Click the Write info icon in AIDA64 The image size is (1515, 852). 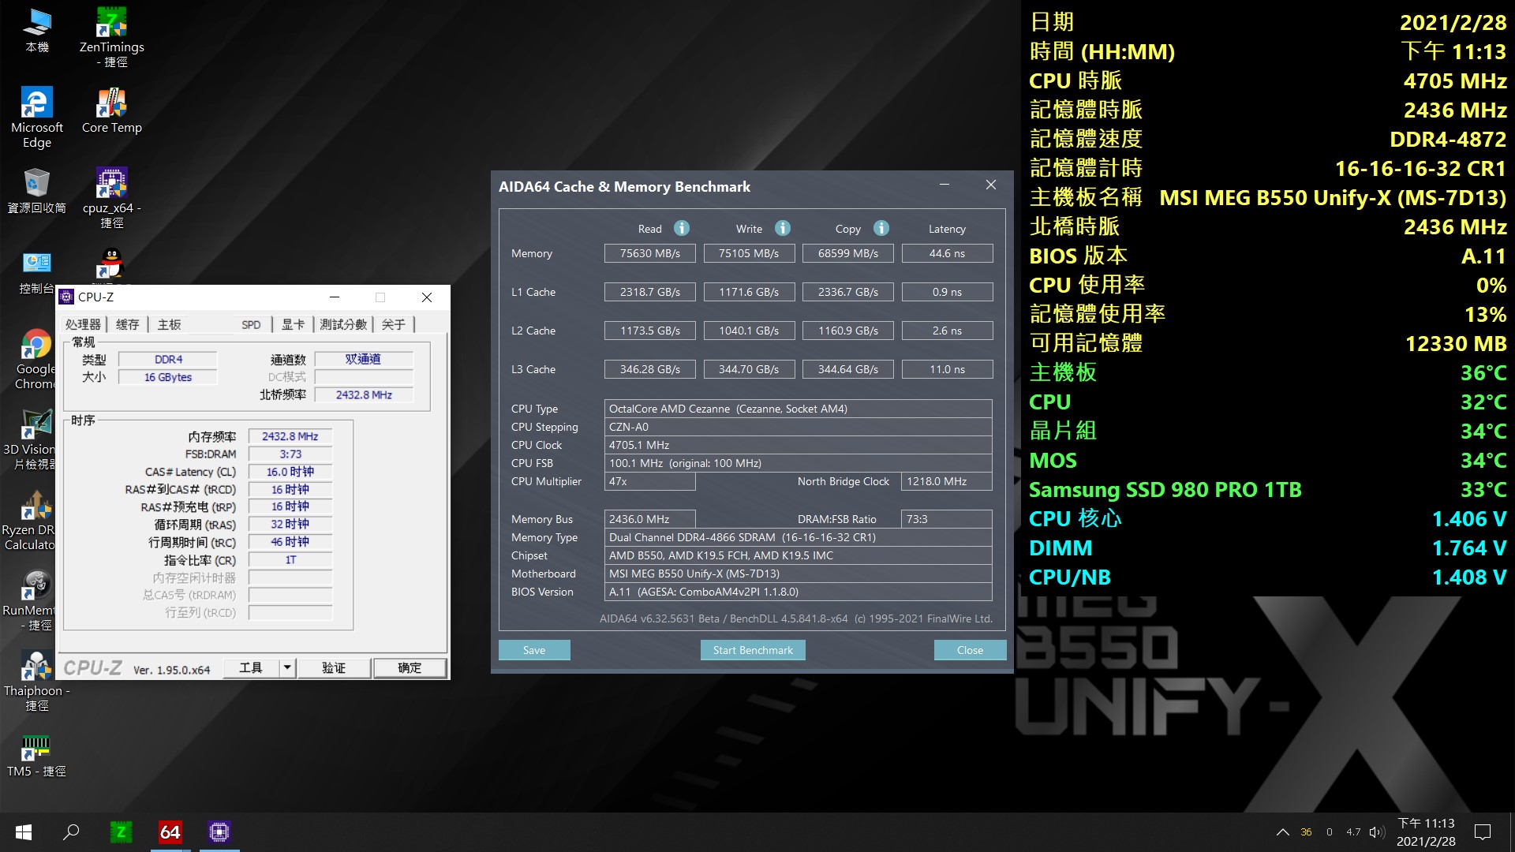783,228
